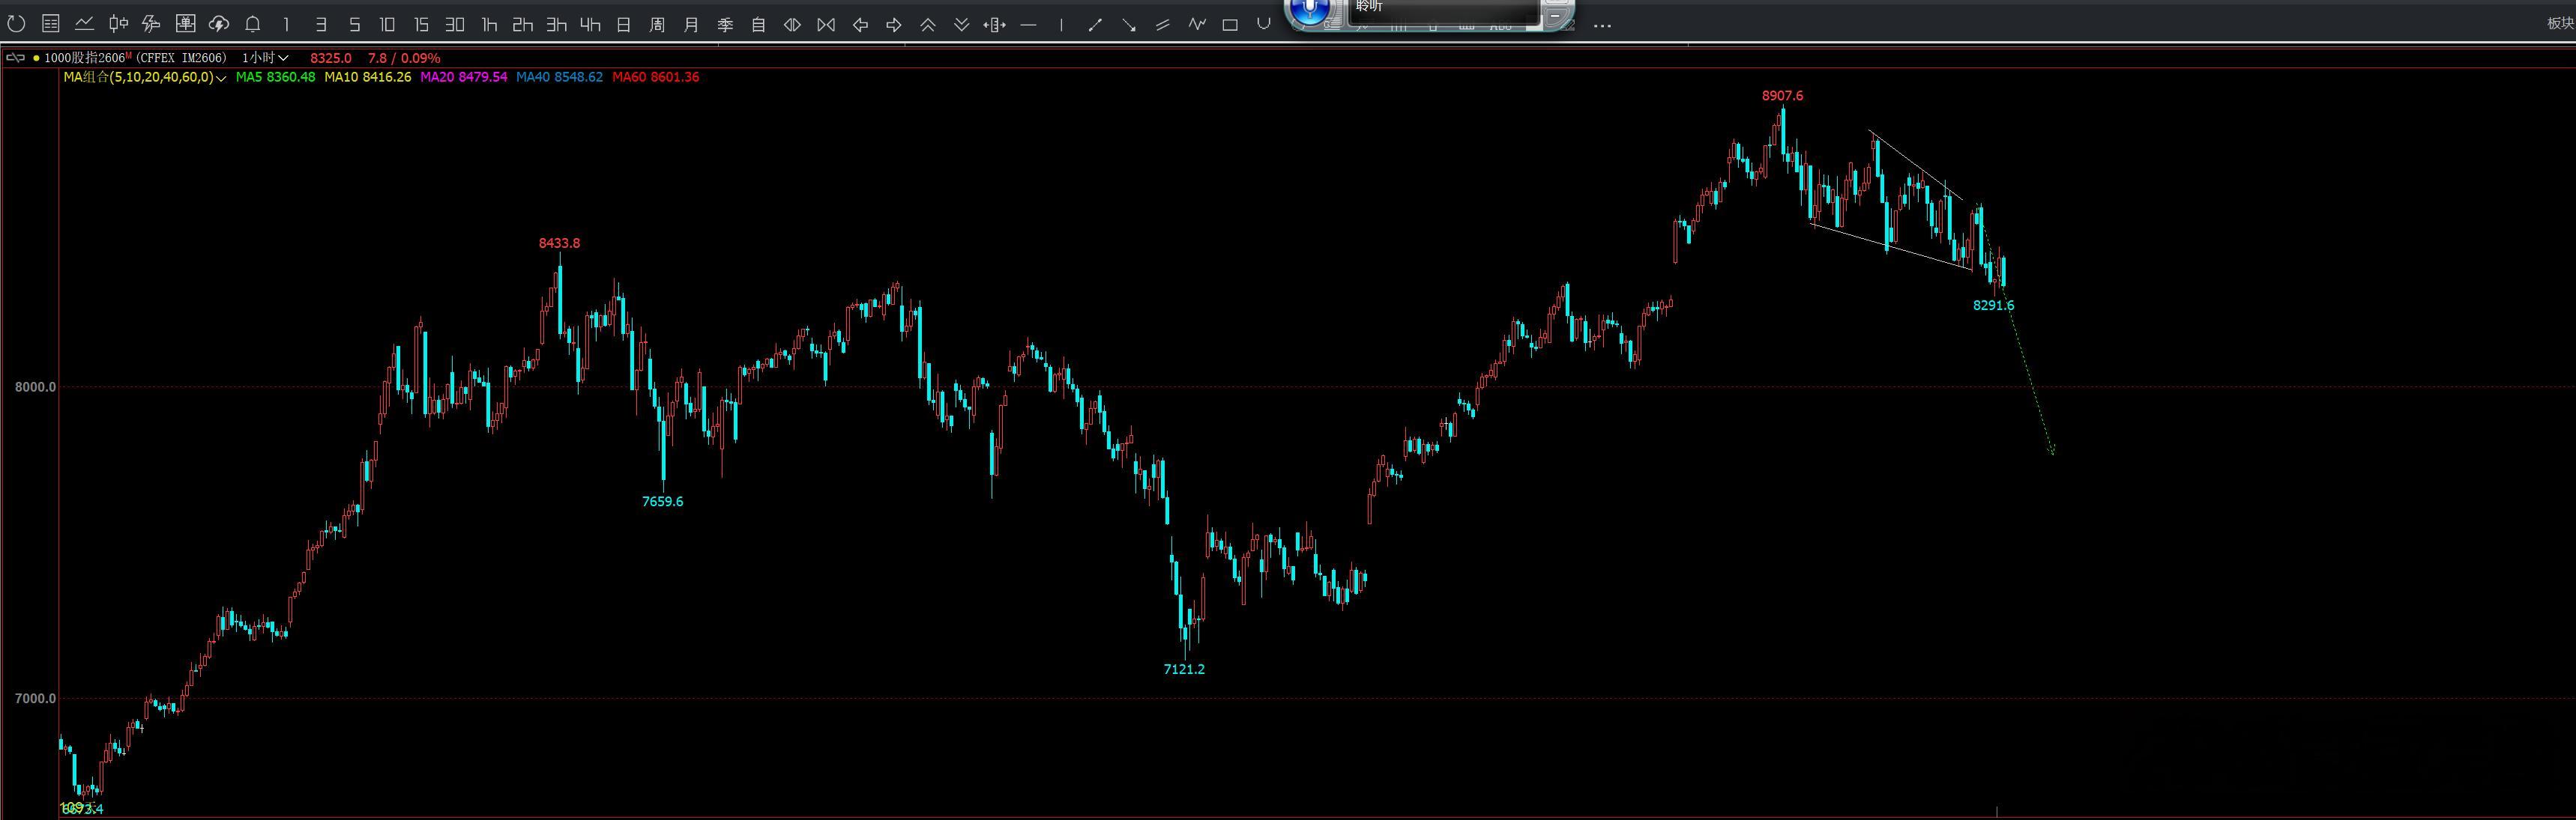Open the 1小时 period dropdown
The width and height of the screenshot is (2576, 820).
pos(265,58)
